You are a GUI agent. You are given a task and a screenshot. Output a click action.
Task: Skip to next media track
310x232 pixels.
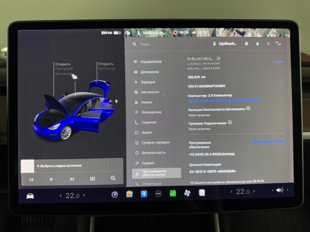[72, 179]
